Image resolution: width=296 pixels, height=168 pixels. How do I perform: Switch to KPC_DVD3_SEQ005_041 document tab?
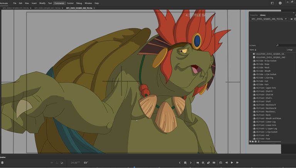[x=47, y=8]
